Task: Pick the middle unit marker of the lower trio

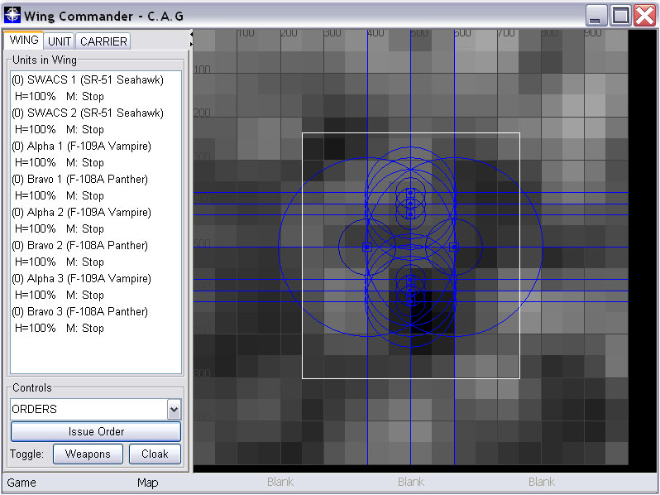Action: click(x=410, y=291)
